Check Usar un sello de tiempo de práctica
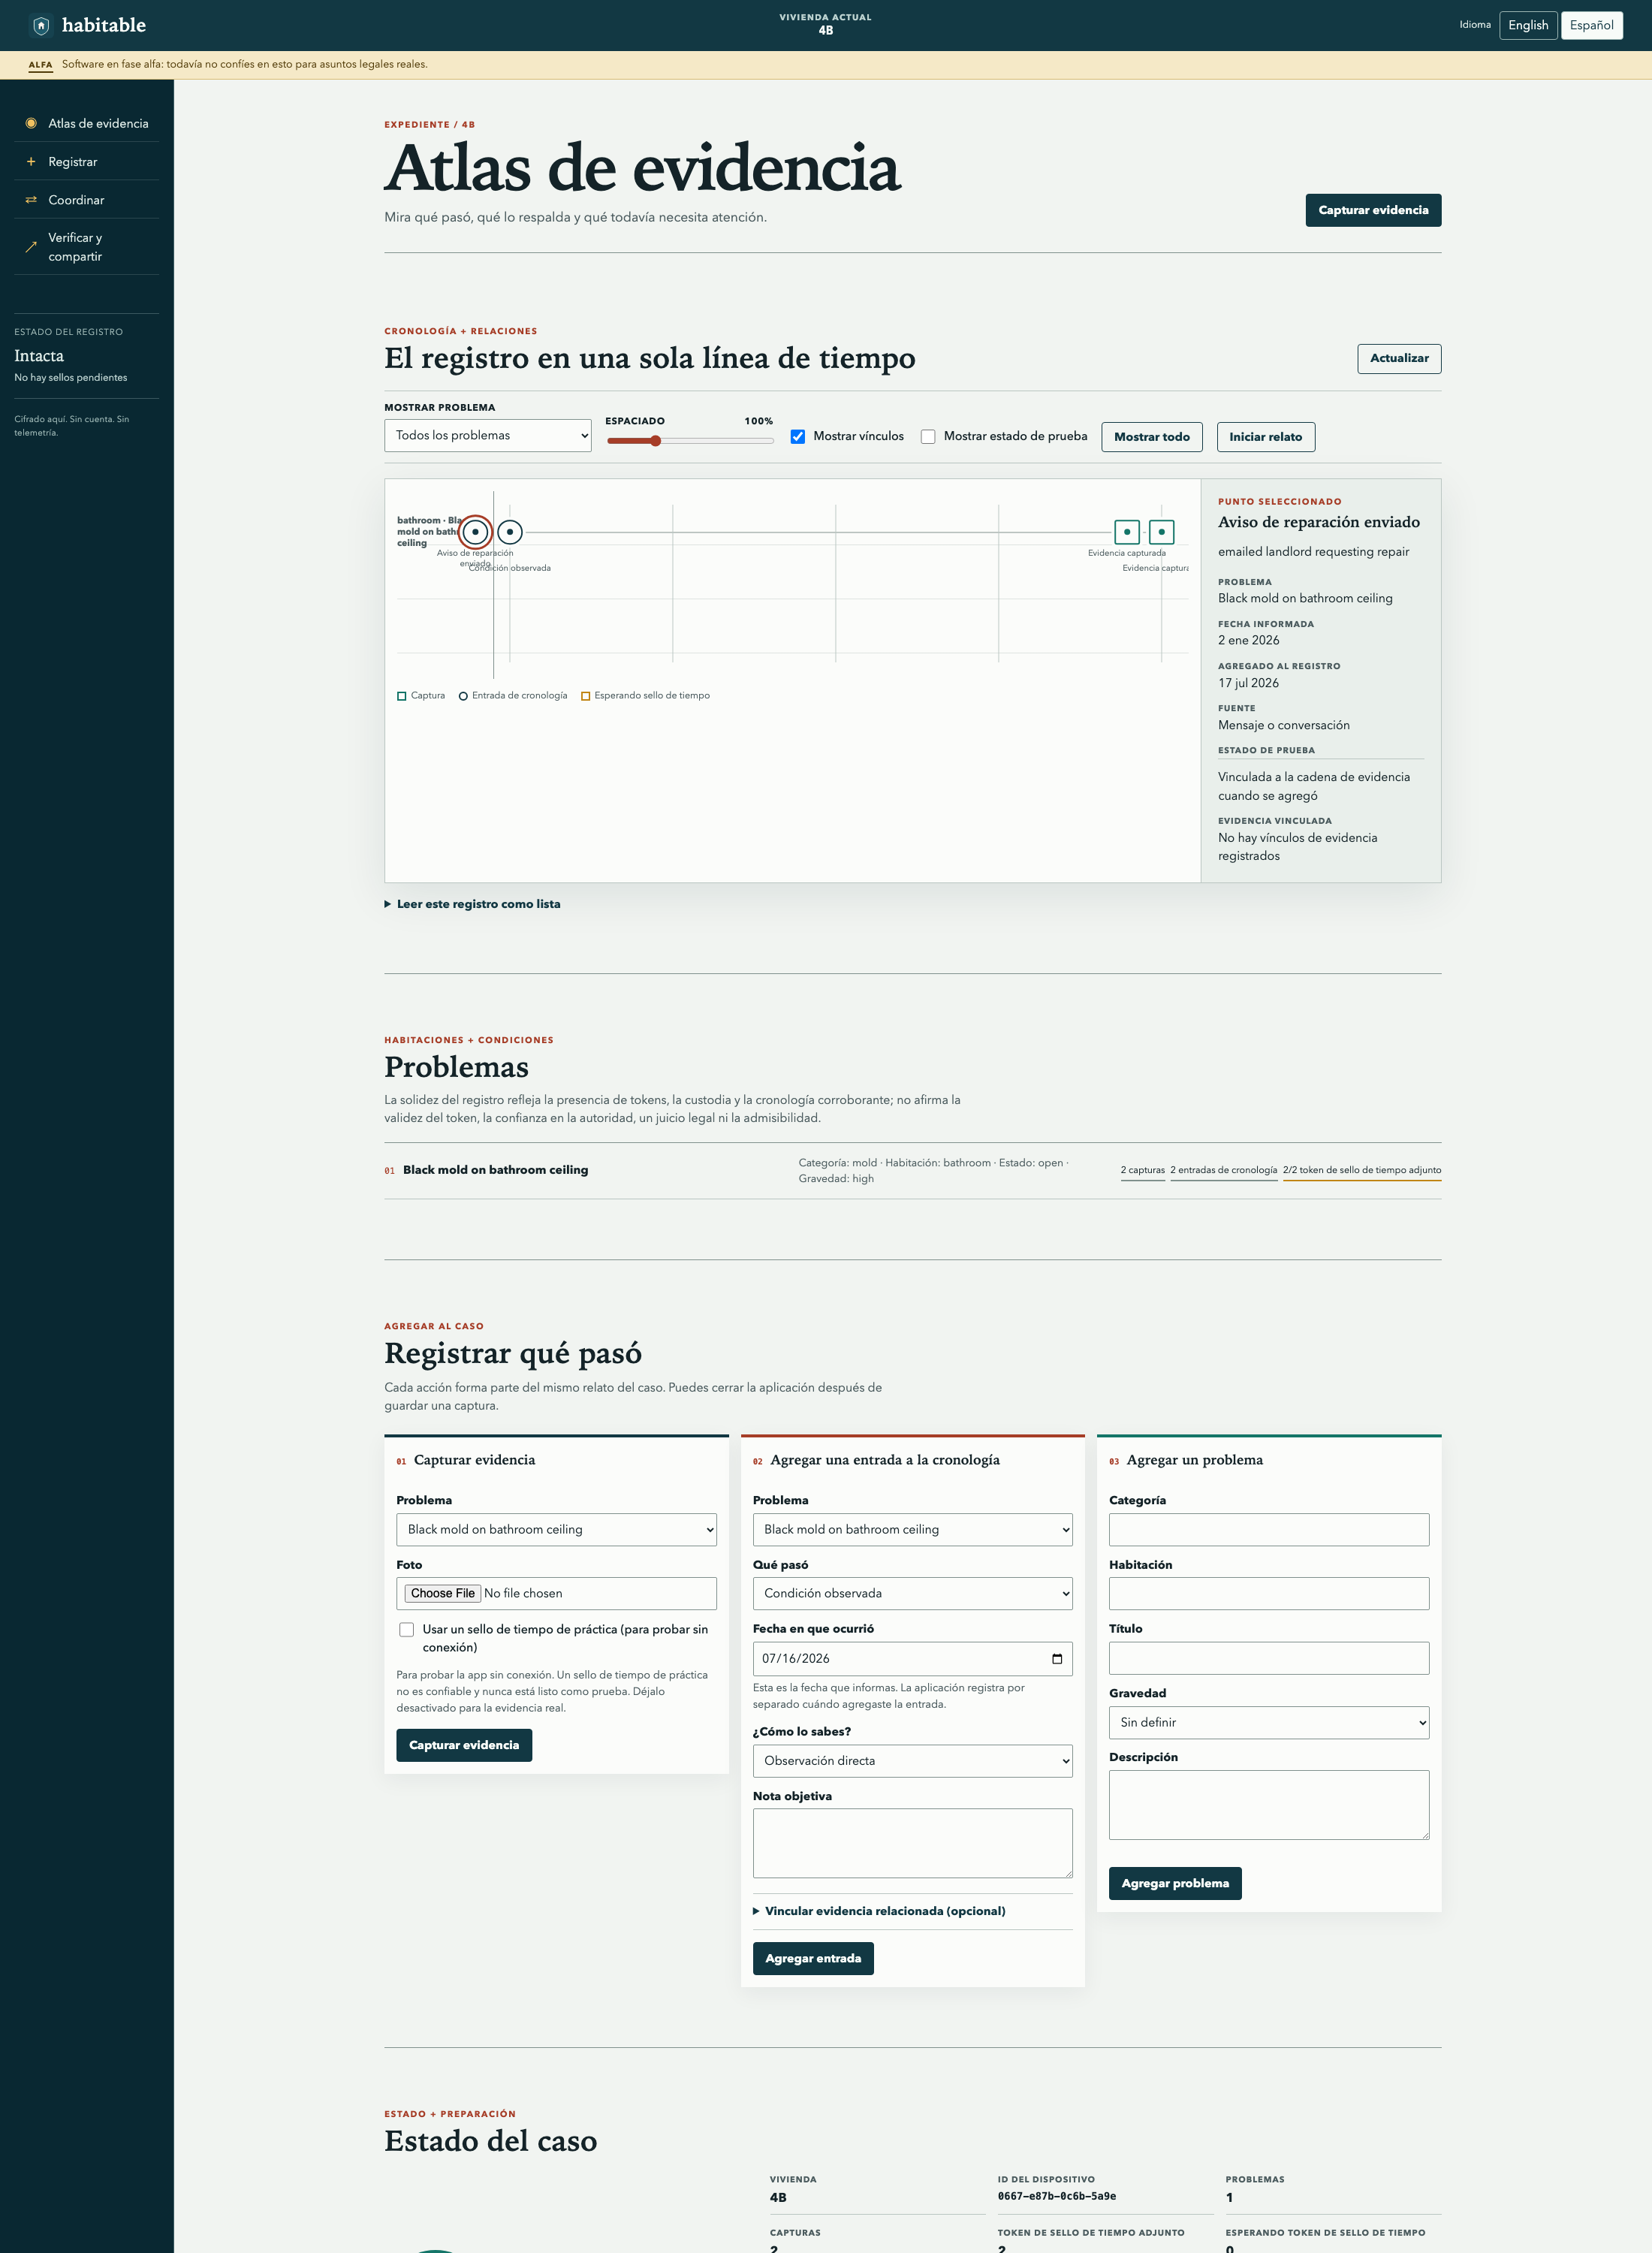 point(407,1629)
